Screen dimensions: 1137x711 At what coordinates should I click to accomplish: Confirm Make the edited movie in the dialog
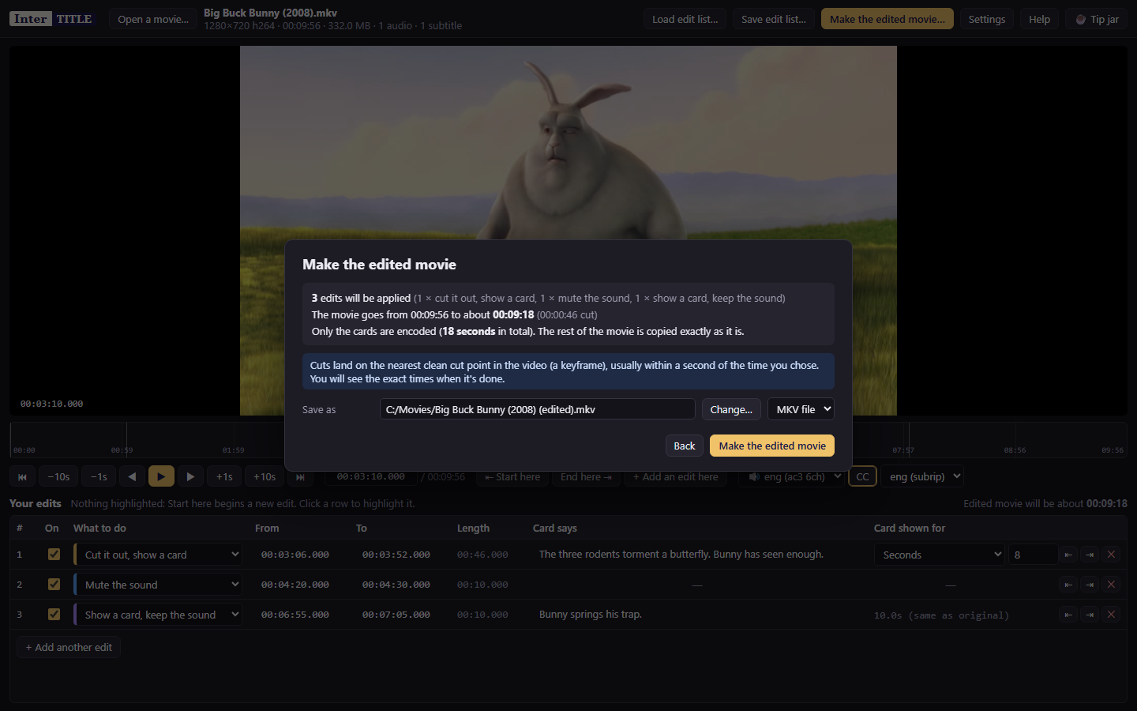coord(772,446)
